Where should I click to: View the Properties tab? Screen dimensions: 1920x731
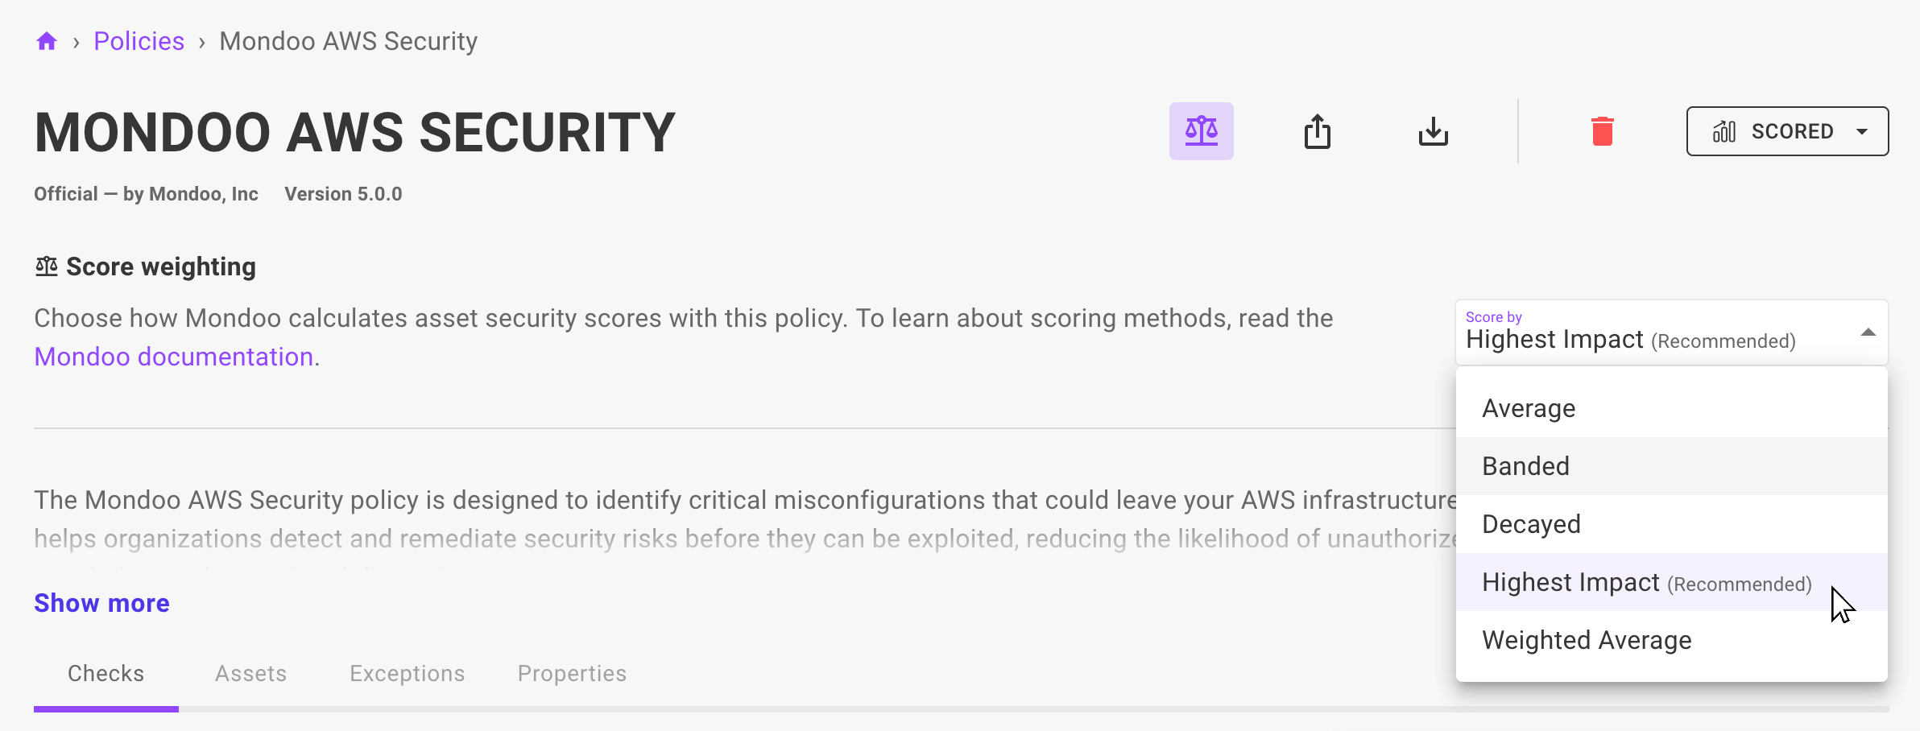572,673
